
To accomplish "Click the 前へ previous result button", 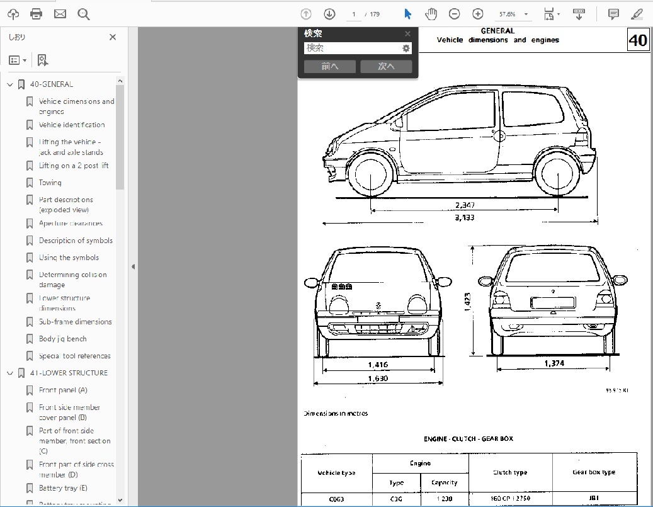I will click(330, 66).
